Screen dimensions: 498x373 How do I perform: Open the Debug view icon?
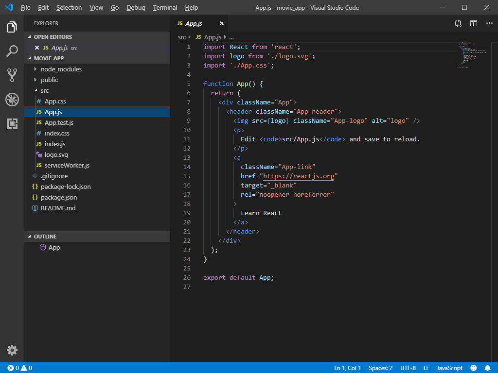point(12,100)
